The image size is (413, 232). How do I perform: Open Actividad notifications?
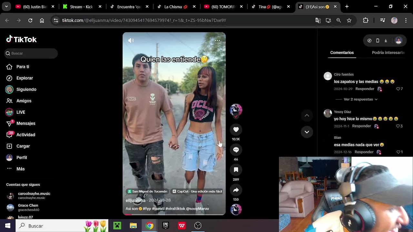click(x=26, y=135)
